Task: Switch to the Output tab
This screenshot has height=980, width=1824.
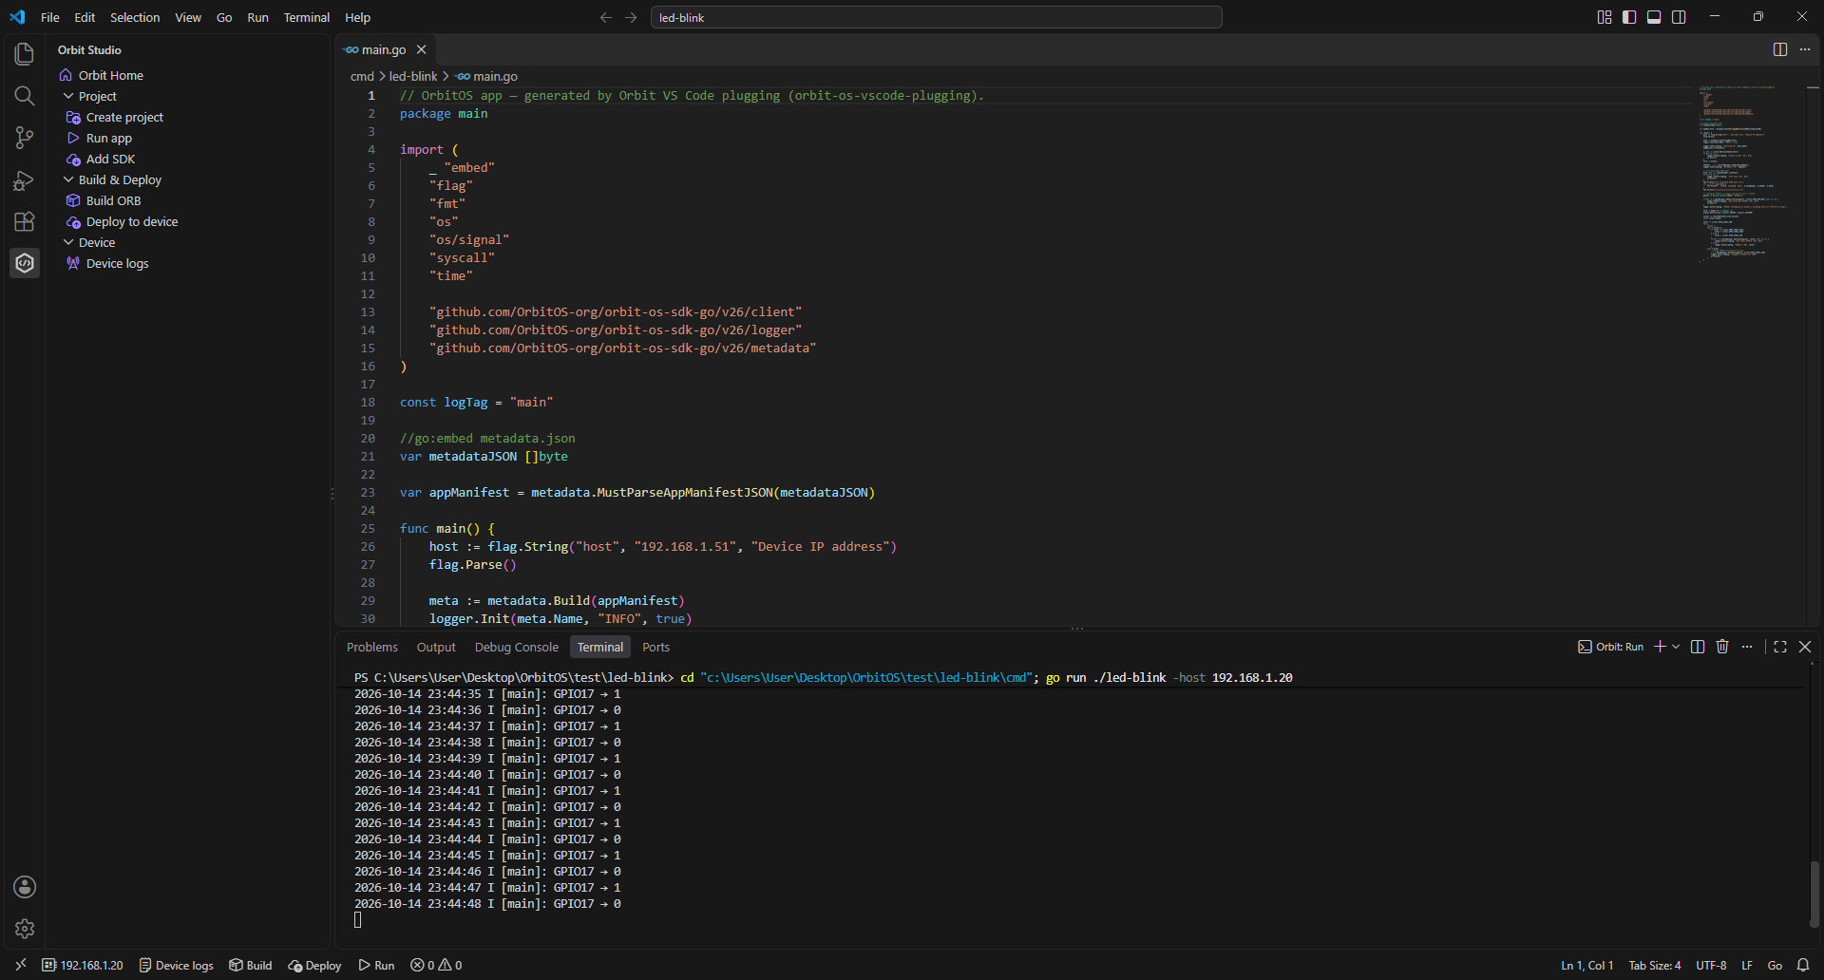Action: pos(436,647)
